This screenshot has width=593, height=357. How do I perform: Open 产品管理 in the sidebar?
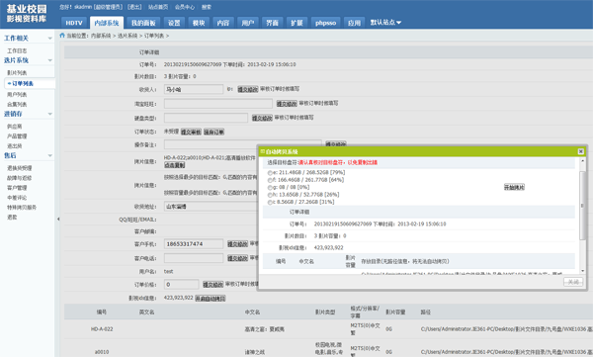[x=17, y=136]
